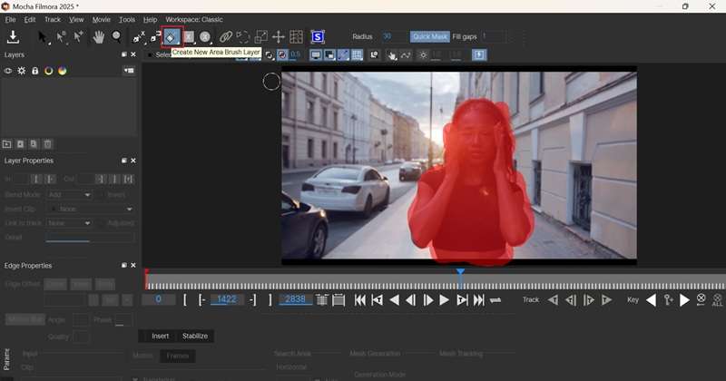Switch to the Insert tab
726x381 pixels.
161,336
